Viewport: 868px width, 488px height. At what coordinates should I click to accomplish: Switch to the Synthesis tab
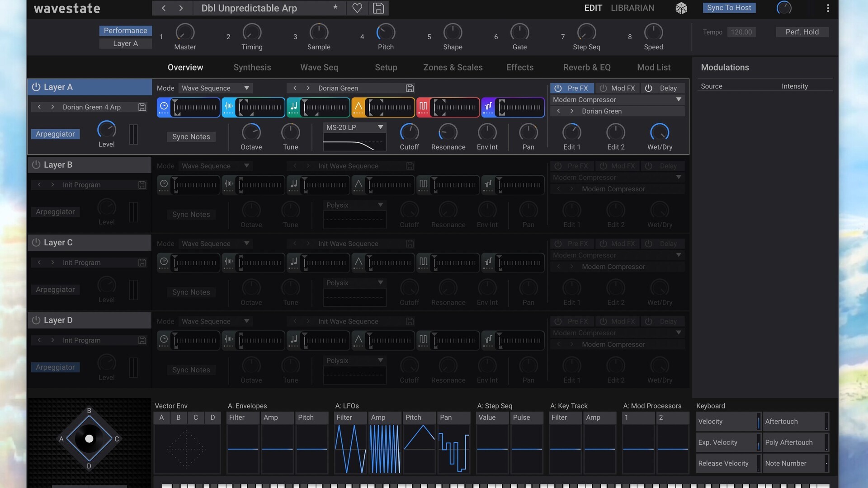[252, 67]
